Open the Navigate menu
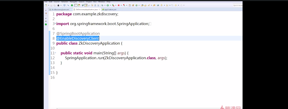 click(73, 2)
